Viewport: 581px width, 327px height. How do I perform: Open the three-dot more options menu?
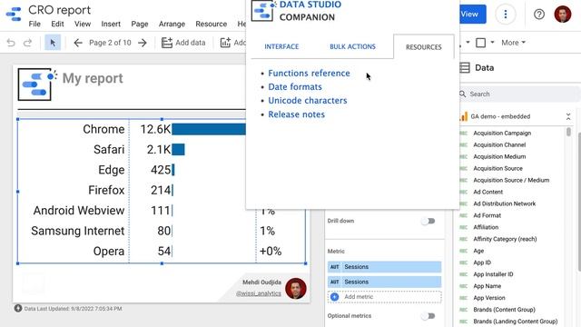point(506,15)
